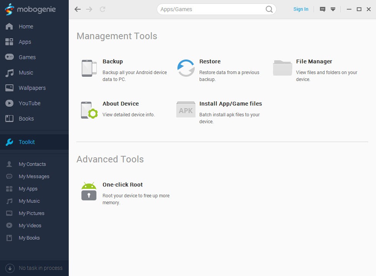Click the back navigation arrow

[78, 9]
